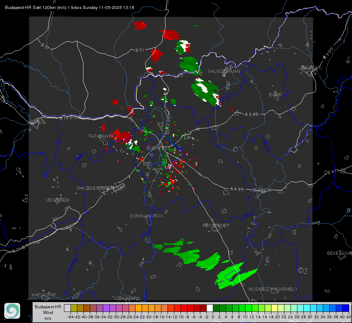
Task: Click the HÓDMEZŐVÁSÁRHELY city label
Action: click(273, 289)
